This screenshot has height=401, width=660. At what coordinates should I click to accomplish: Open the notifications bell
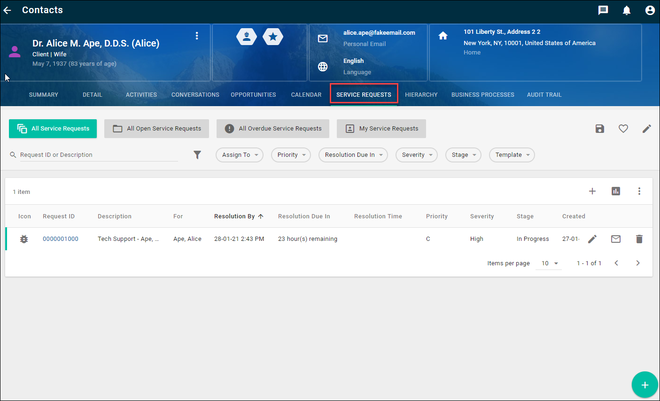(x=627, y=10)
